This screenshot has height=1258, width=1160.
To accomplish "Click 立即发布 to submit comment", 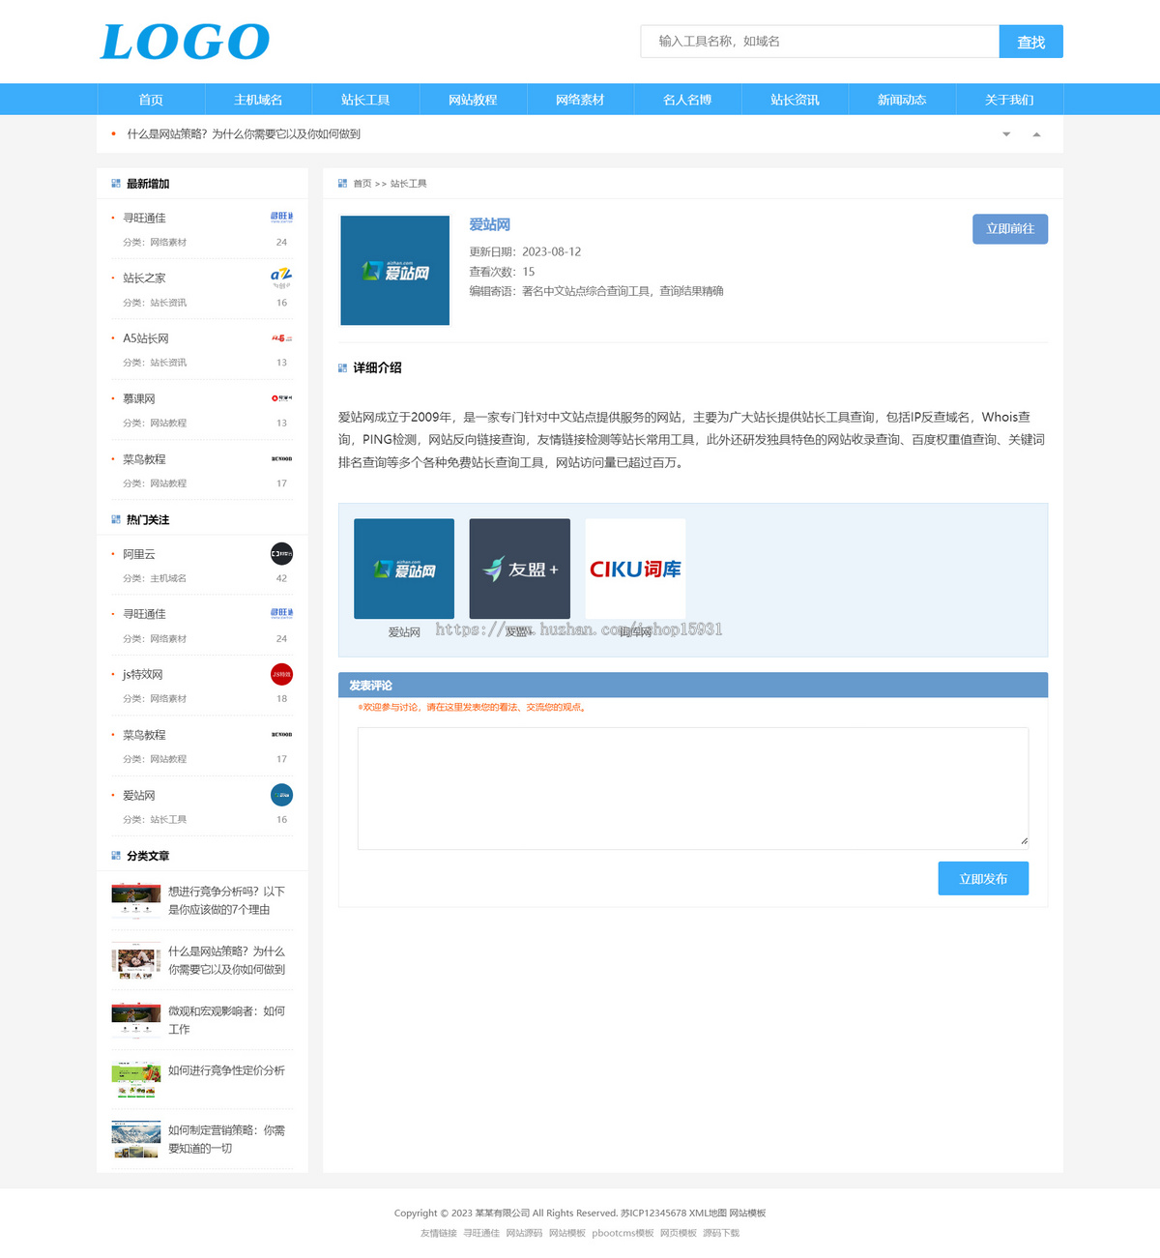I will click(x=983, y=878).
